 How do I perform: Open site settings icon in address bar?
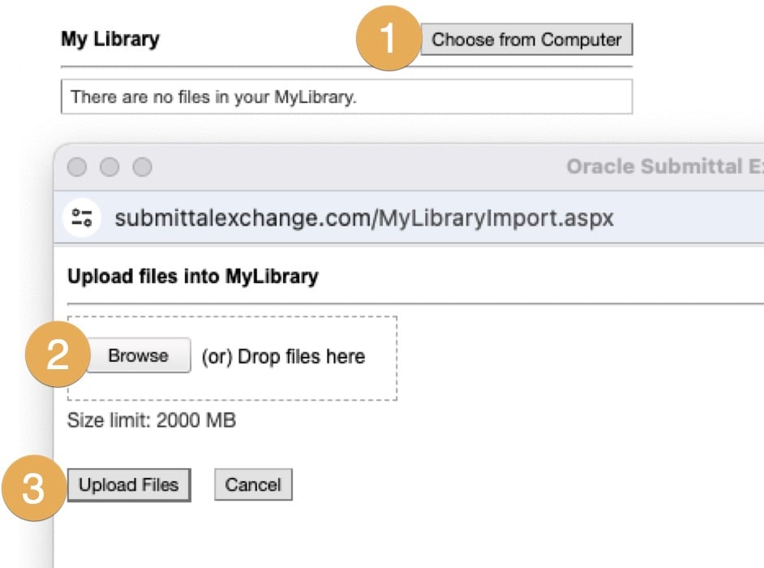[81, 217]
